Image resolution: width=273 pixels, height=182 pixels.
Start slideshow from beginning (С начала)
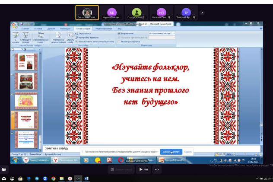(16, 38)
